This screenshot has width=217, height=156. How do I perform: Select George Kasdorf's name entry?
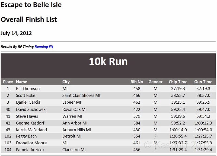pyautogui.click(x=30, y=123)
